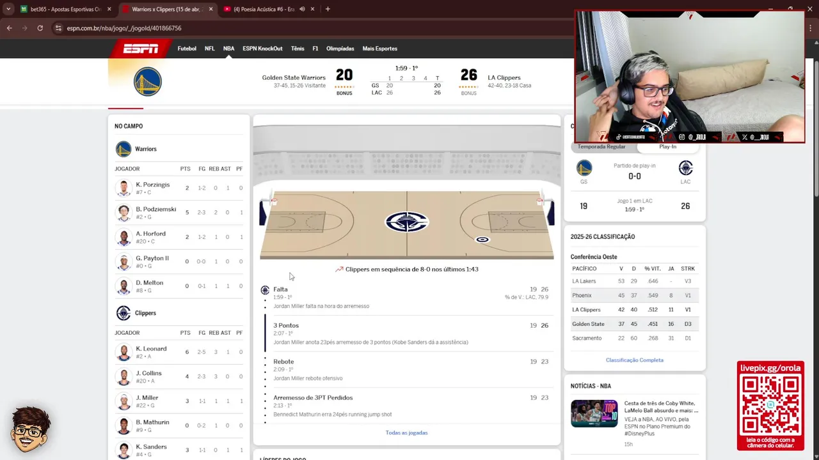Image resolution: width=819 pixels, height=460 pixels.
Task: Open K. Porzingis player headshot
Action: pos(123,188)
